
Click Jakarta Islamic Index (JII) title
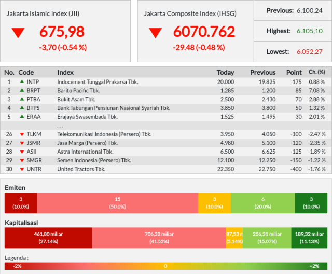point(43,13)
